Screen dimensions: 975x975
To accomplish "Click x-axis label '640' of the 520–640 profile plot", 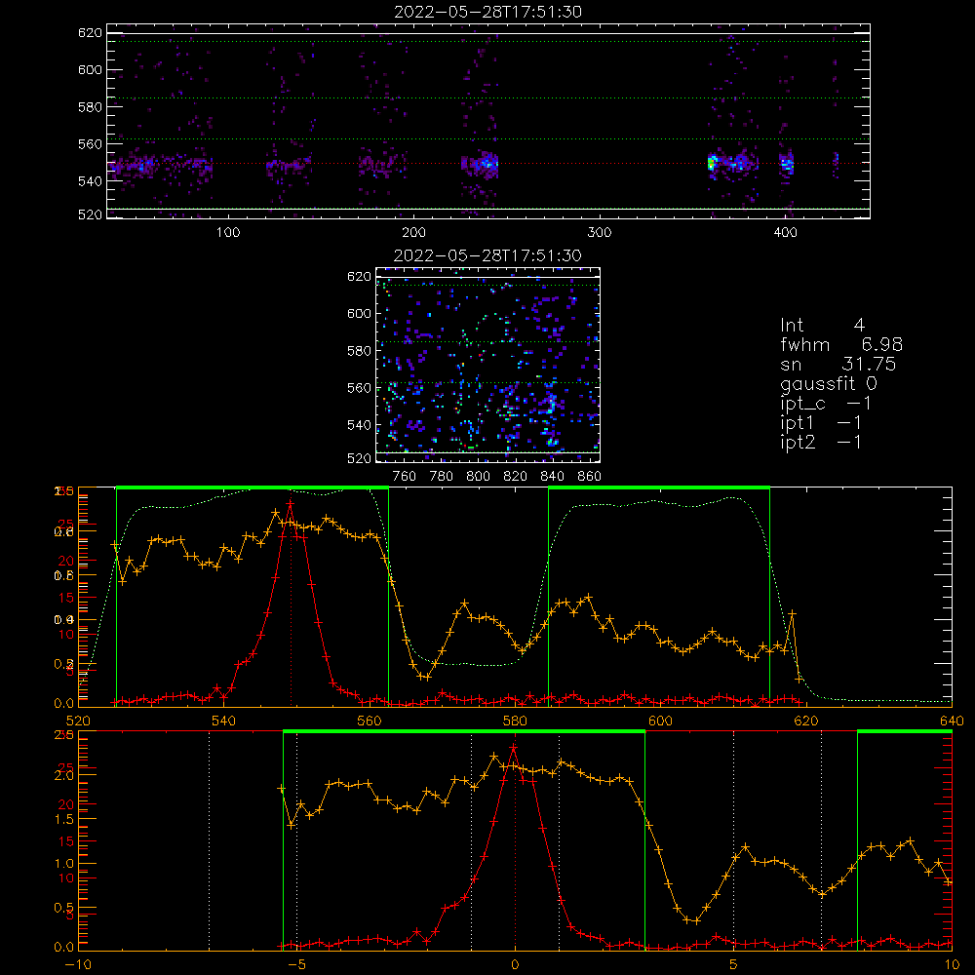I will [x=952, y=721].
